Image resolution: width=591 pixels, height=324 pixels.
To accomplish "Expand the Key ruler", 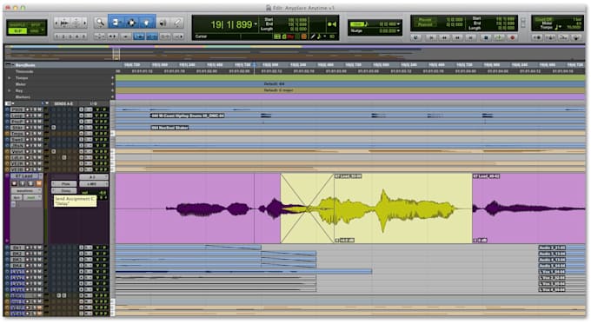I will pyautogui.click(x=10, y=91).
